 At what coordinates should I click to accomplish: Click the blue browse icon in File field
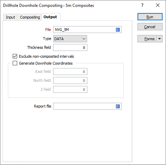118,30
